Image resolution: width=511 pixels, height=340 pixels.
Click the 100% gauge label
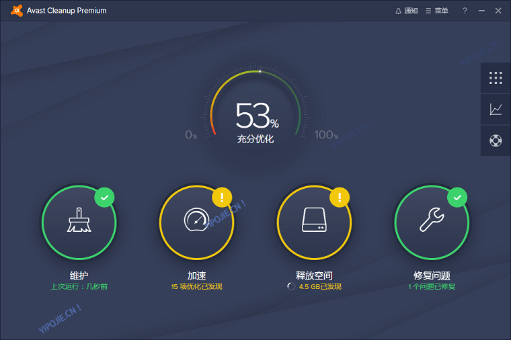[326, 134]
